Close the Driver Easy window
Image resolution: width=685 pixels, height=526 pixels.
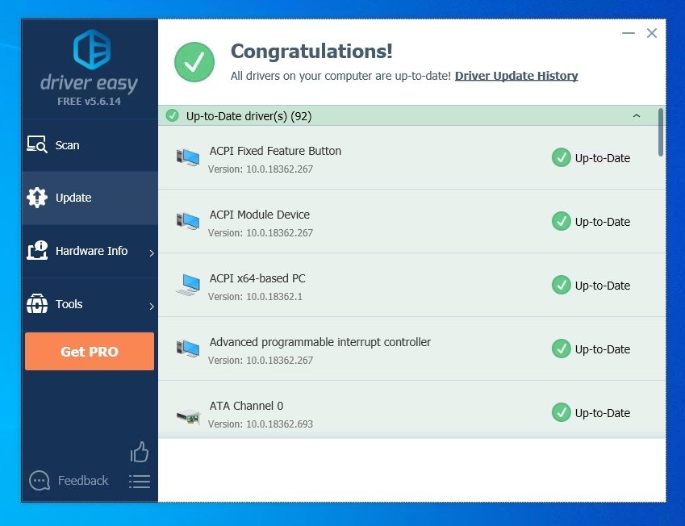(x=652, y=33)
